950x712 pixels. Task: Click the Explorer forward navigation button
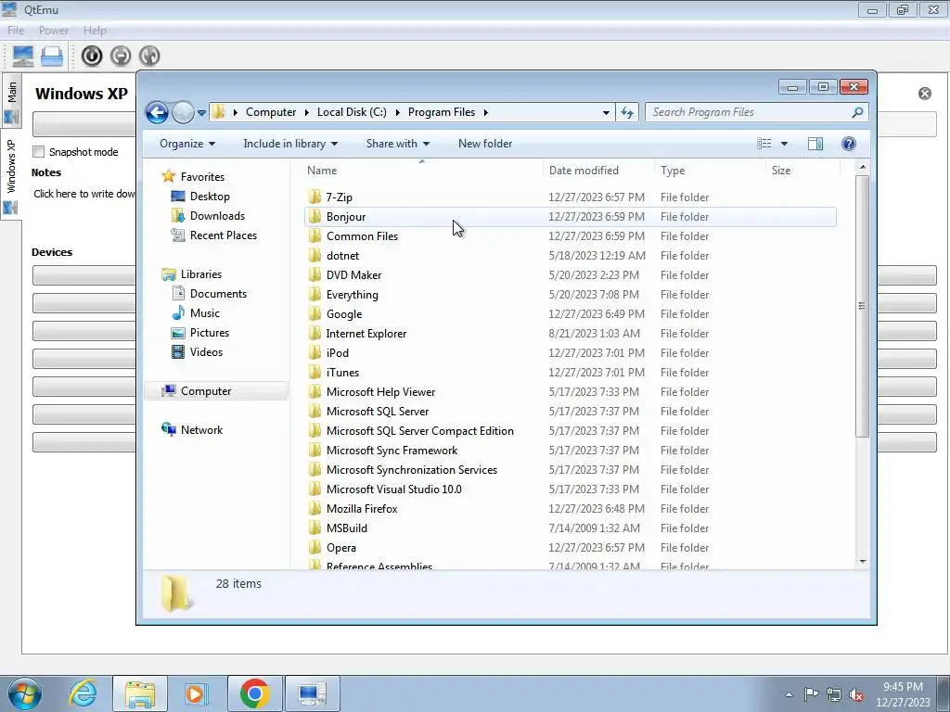(183, 112)
